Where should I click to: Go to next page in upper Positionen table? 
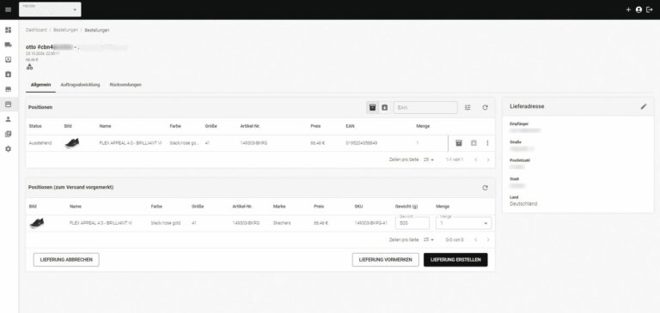click(488, 160)
